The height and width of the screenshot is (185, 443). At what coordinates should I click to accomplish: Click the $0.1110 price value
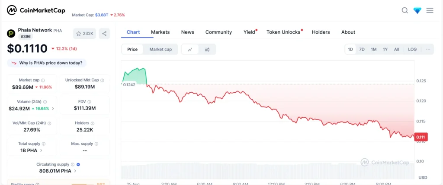click(x=27, y=49)
